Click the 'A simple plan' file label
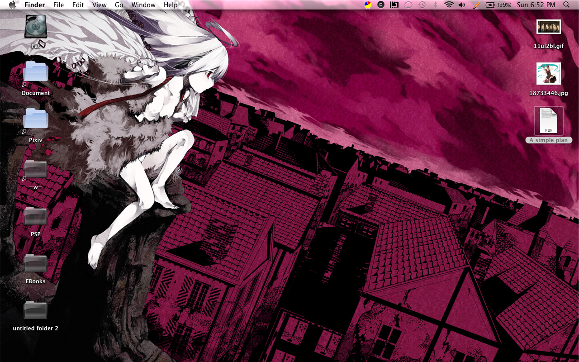This screenshot has height=362, width=579. [x=549, y=140]
